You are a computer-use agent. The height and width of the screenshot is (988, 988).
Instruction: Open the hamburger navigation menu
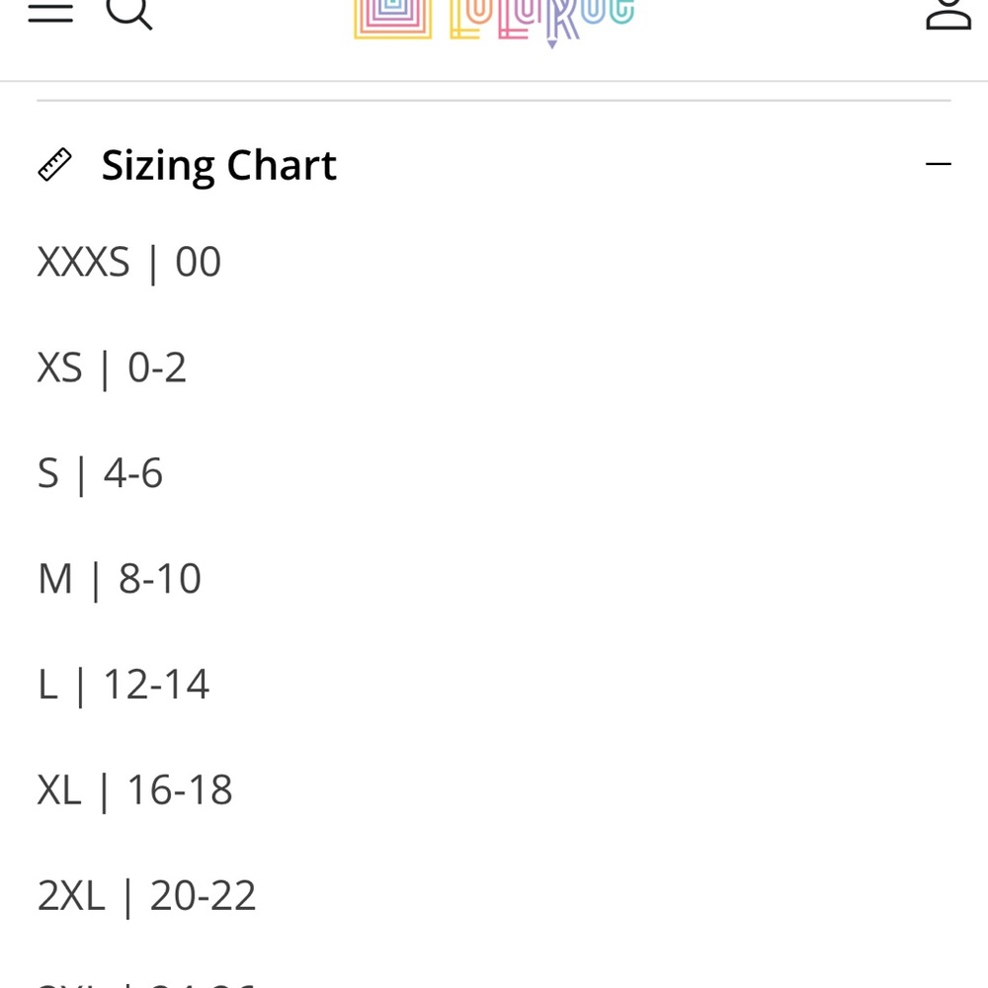(50, 12)
